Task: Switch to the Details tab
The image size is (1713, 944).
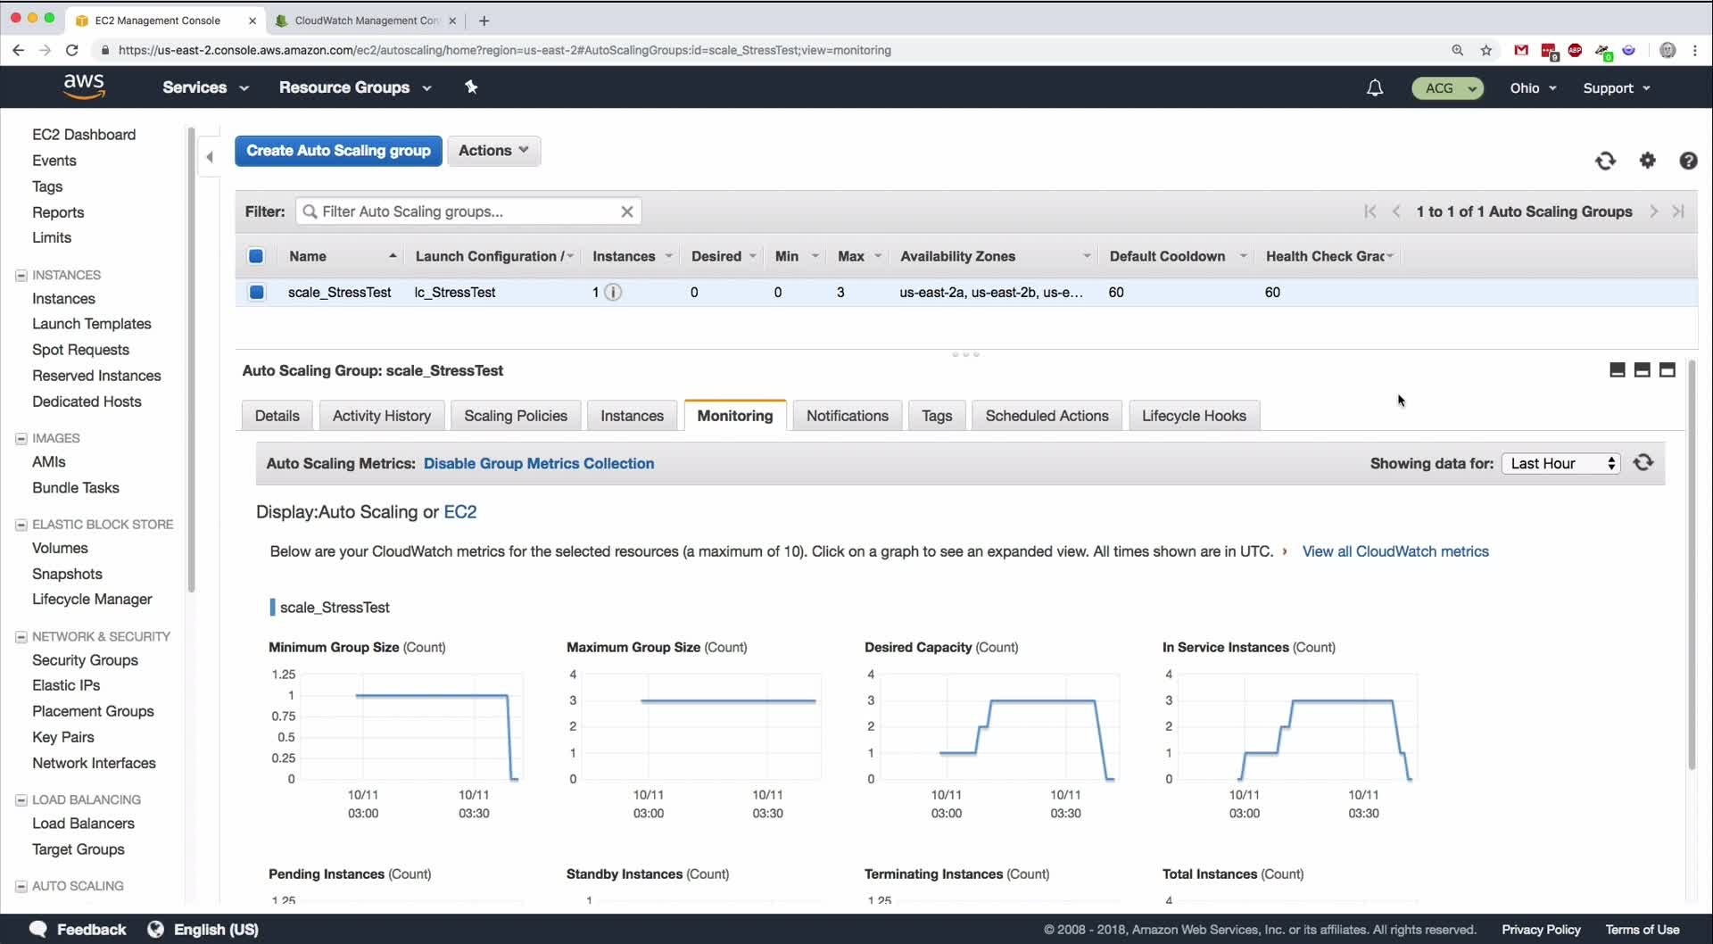Action: [x=277, y=416]
